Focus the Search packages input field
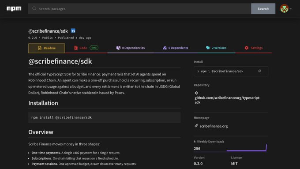Viewport: 300px width, 169px height. coord(139,9)
